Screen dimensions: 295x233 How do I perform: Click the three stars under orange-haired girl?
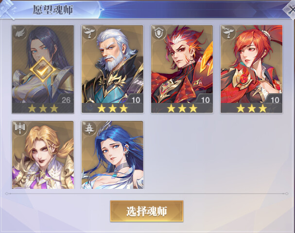point(252,108)
